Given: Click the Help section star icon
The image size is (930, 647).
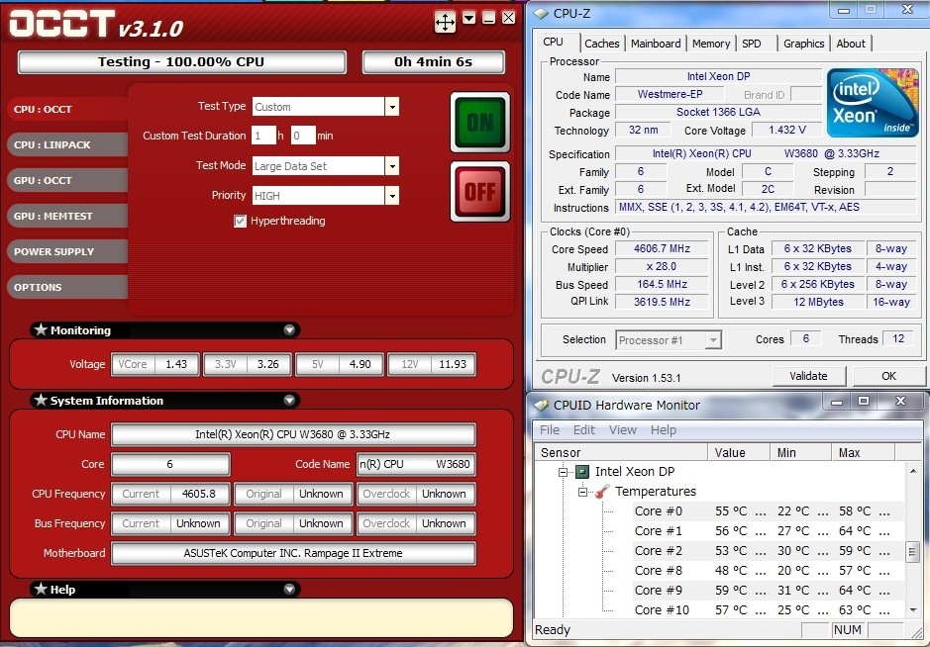Looking at the screenshot, I should click(x=41, y=589).
